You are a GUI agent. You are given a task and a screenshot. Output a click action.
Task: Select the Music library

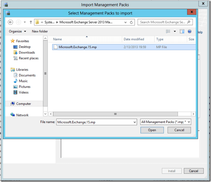[23, 81]
